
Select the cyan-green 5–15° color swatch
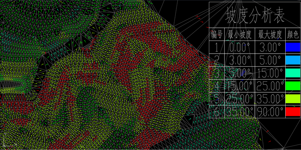(292, 73)
